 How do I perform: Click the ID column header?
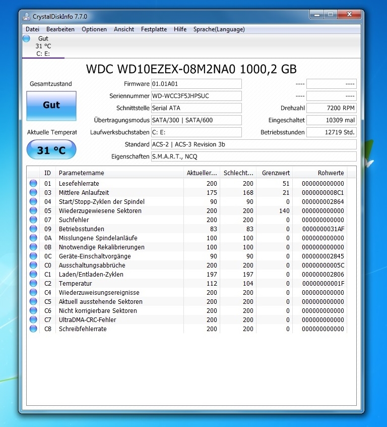(x=47, y=173)
